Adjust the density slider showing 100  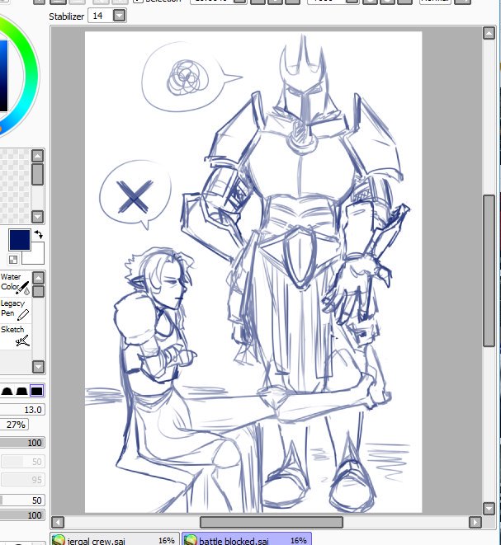[22, 443]
